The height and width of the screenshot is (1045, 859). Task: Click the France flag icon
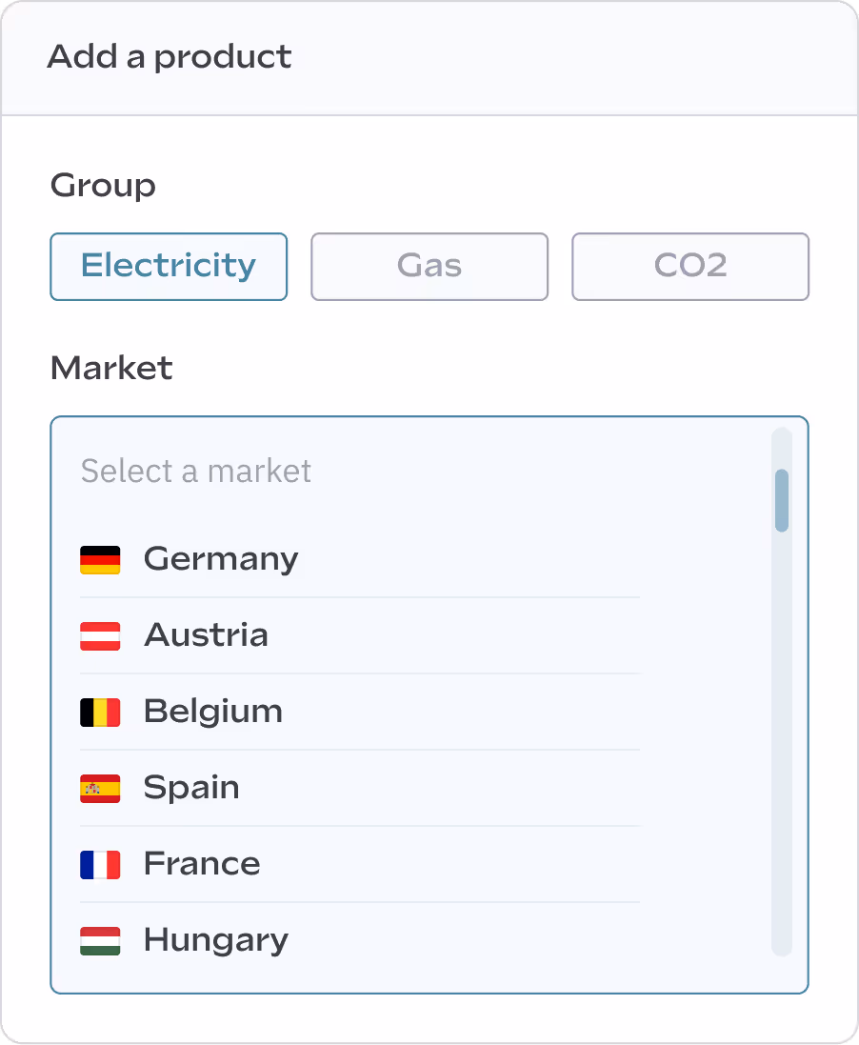click(x=100, y=864)
